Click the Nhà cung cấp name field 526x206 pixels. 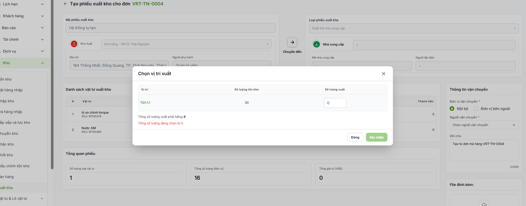pos(434,45)
